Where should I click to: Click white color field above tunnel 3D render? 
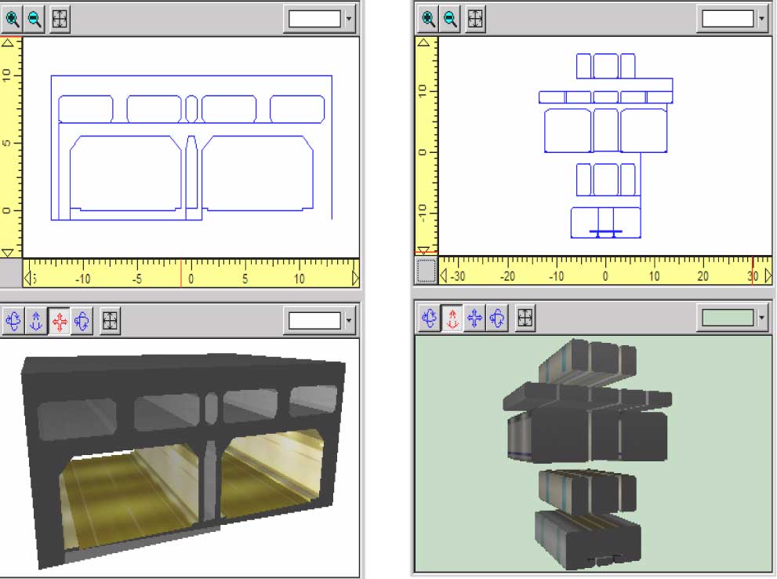tap(314, 321)
